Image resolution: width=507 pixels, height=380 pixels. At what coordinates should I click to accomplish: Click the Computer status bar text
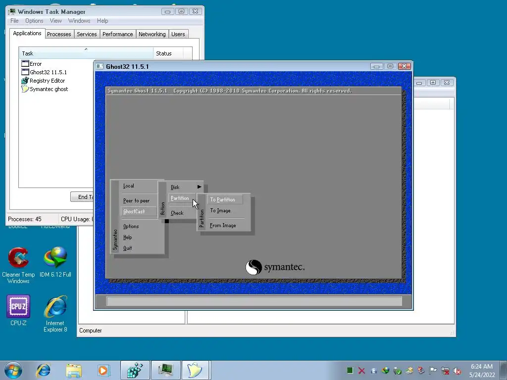coord(91,331)
